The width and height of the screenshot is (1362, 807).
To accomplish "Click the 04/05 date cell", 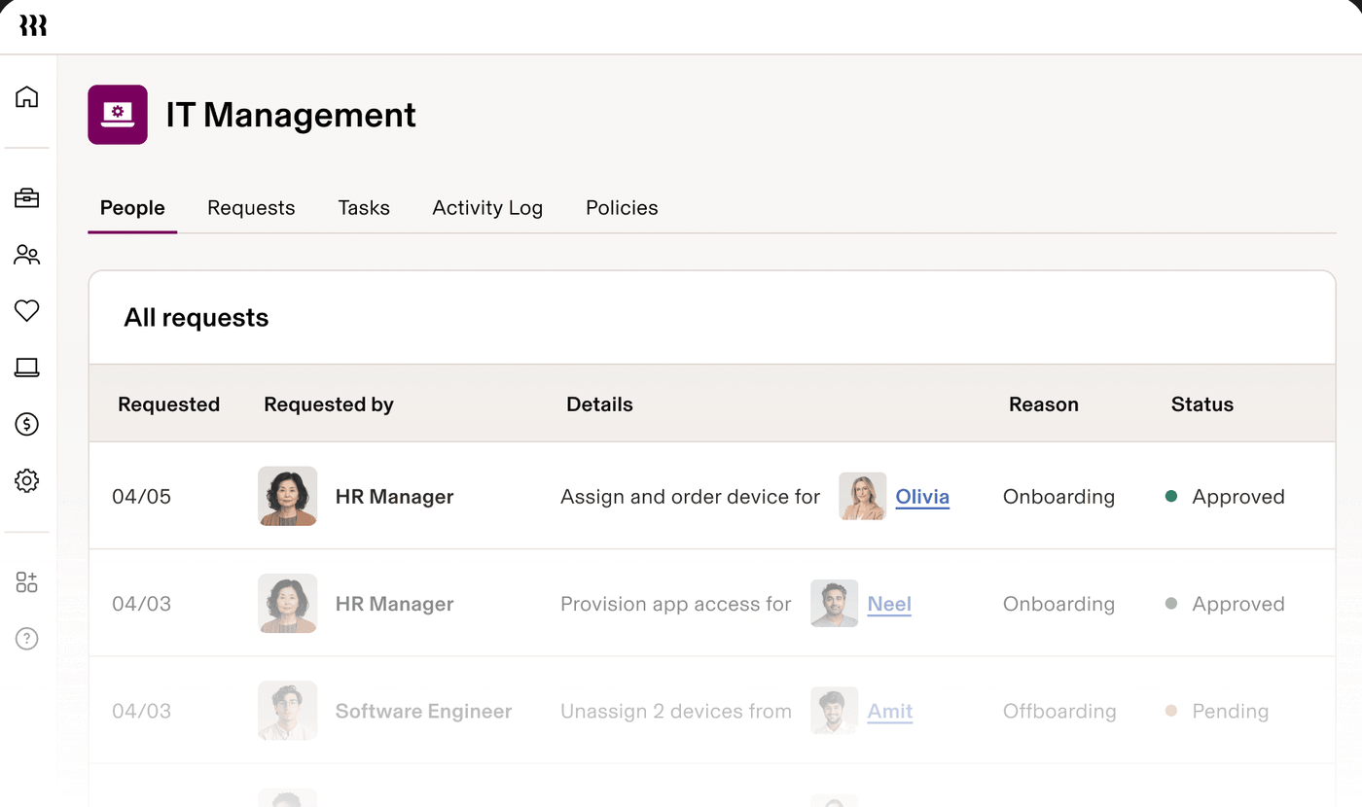I will click(x=141, y=497).
